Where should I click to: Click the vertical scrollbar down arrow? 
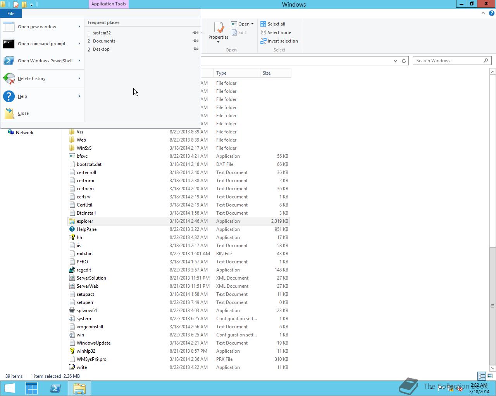click(493, 368)
